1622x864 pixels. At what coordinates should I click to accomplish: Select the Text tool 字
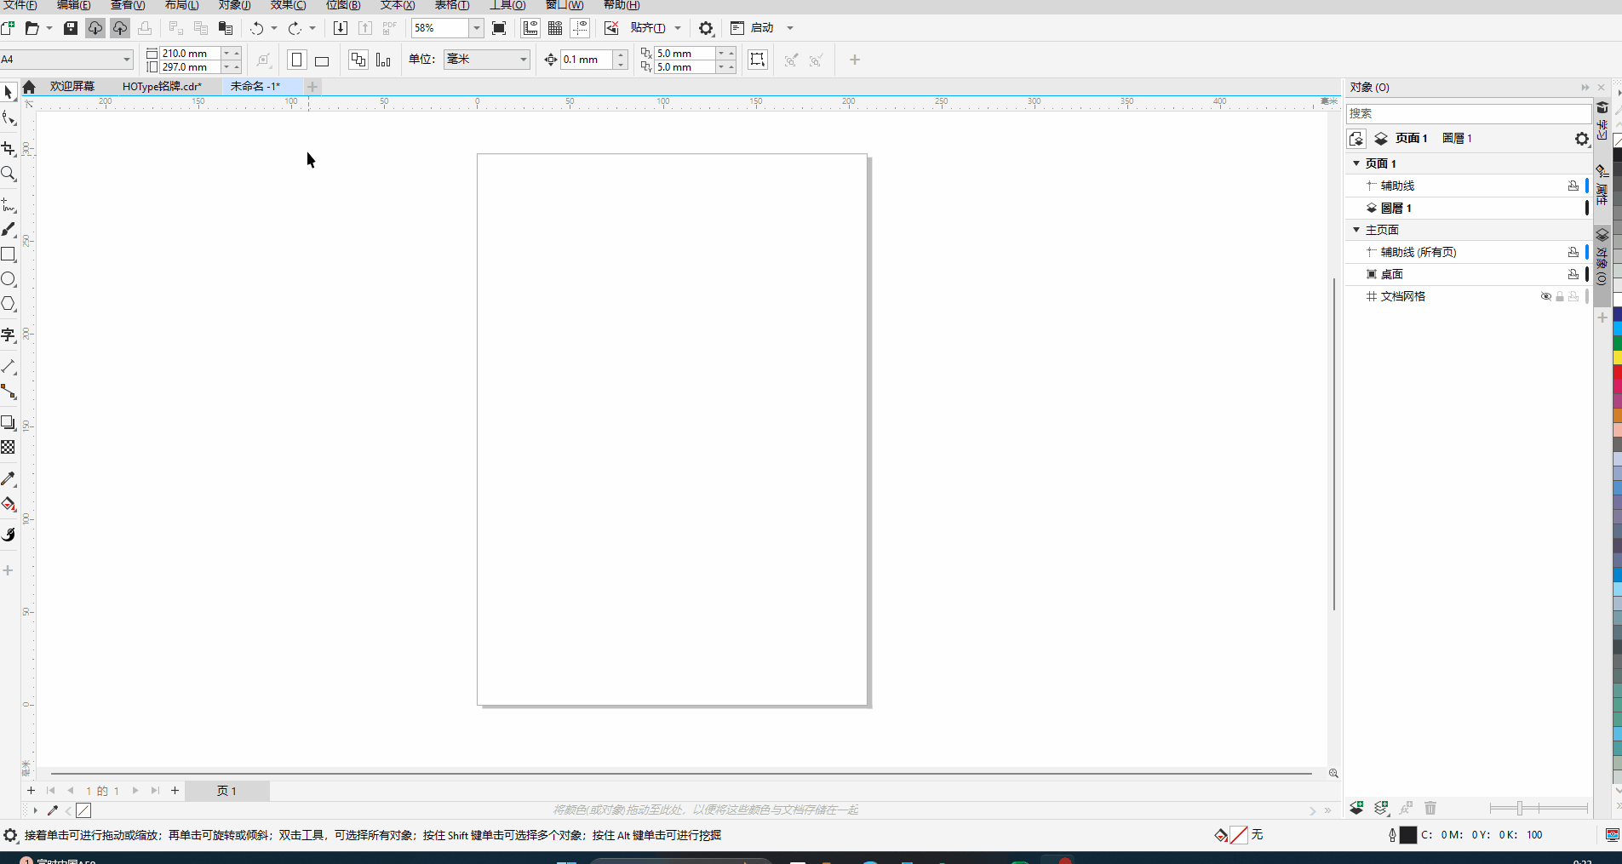click(x=9, y=335)
